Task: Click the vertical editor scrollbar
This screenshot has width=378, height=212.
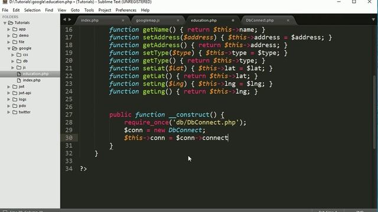Action: 374,112
